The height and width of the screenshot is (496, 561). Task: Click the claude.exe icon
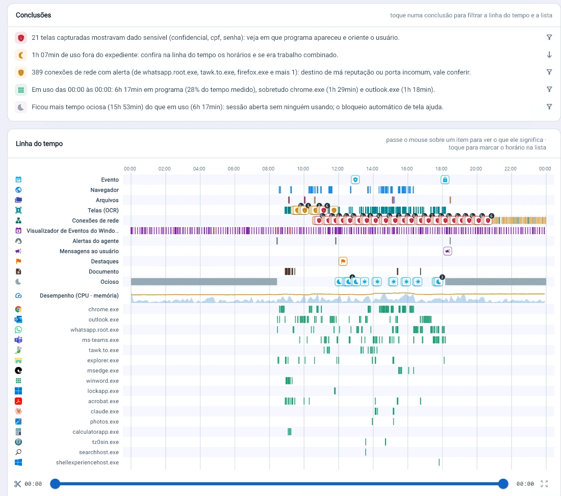pyautogui.click(x=18, y=411)
